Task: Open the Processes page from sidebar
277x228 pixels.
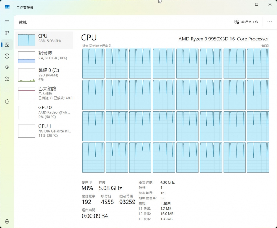Action: pyautogui.click(x=7, y=33)
